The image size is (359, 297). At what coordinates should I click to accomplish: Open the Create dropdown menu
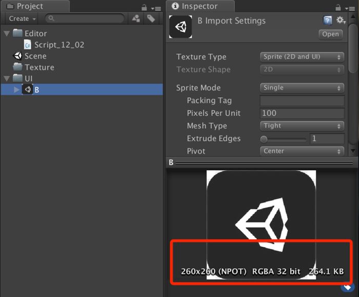[x=22, y=18]
